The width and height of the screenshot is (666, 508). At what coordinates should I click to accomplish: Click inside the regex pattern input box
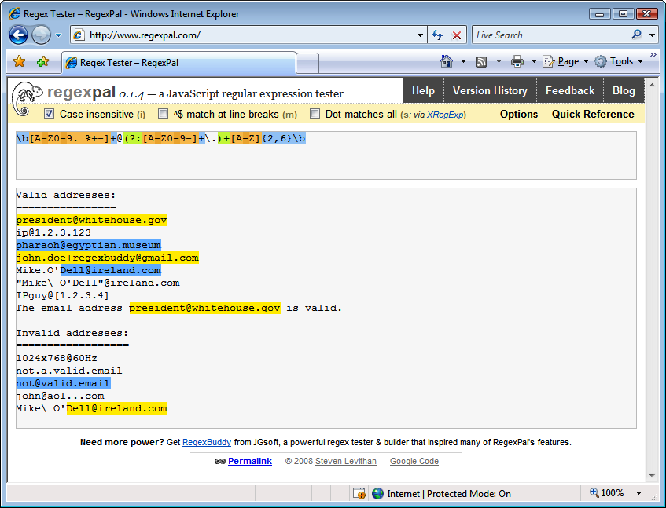pos(326,161)
